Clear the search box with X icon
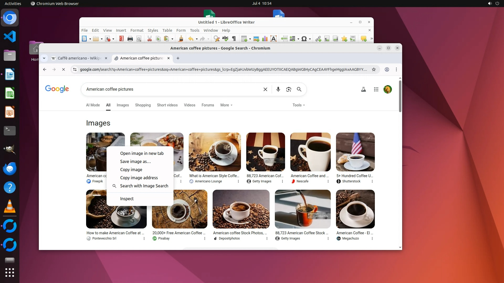This screenshot has height=283, width=504. (x=265, y=89)
